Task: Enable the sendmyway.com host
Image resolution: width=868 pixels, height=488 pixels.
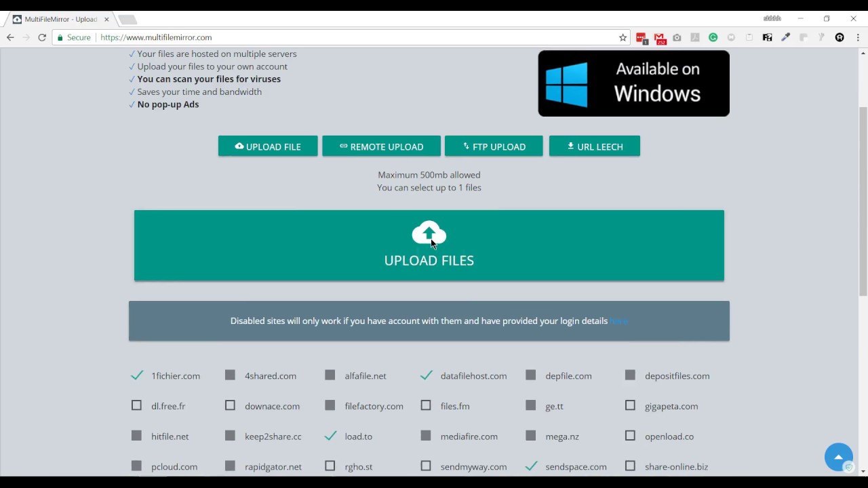Action: tap(426, 466)
